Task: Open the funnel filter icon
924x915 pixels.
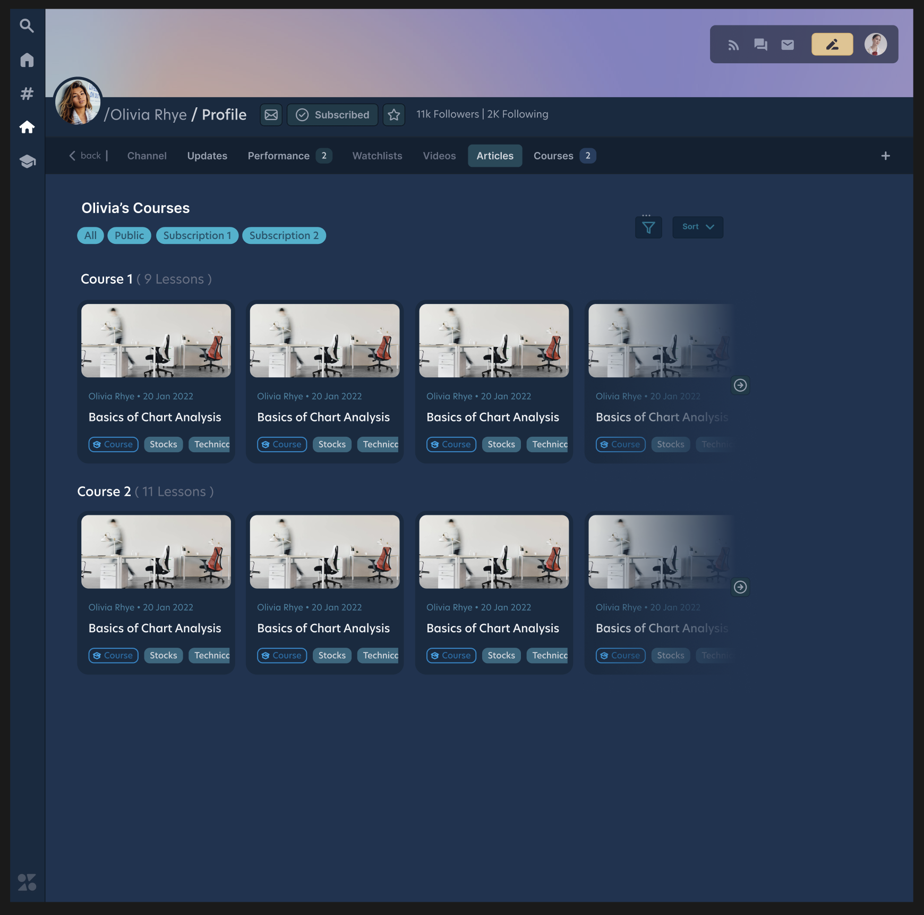Action: [648, 227]
